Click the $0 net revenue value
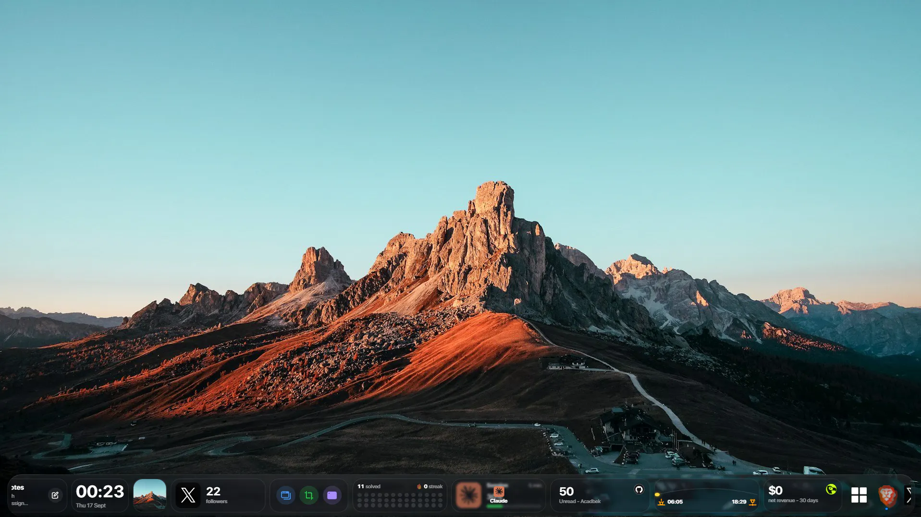Screen dimensions: 921x517 (775, 490)
